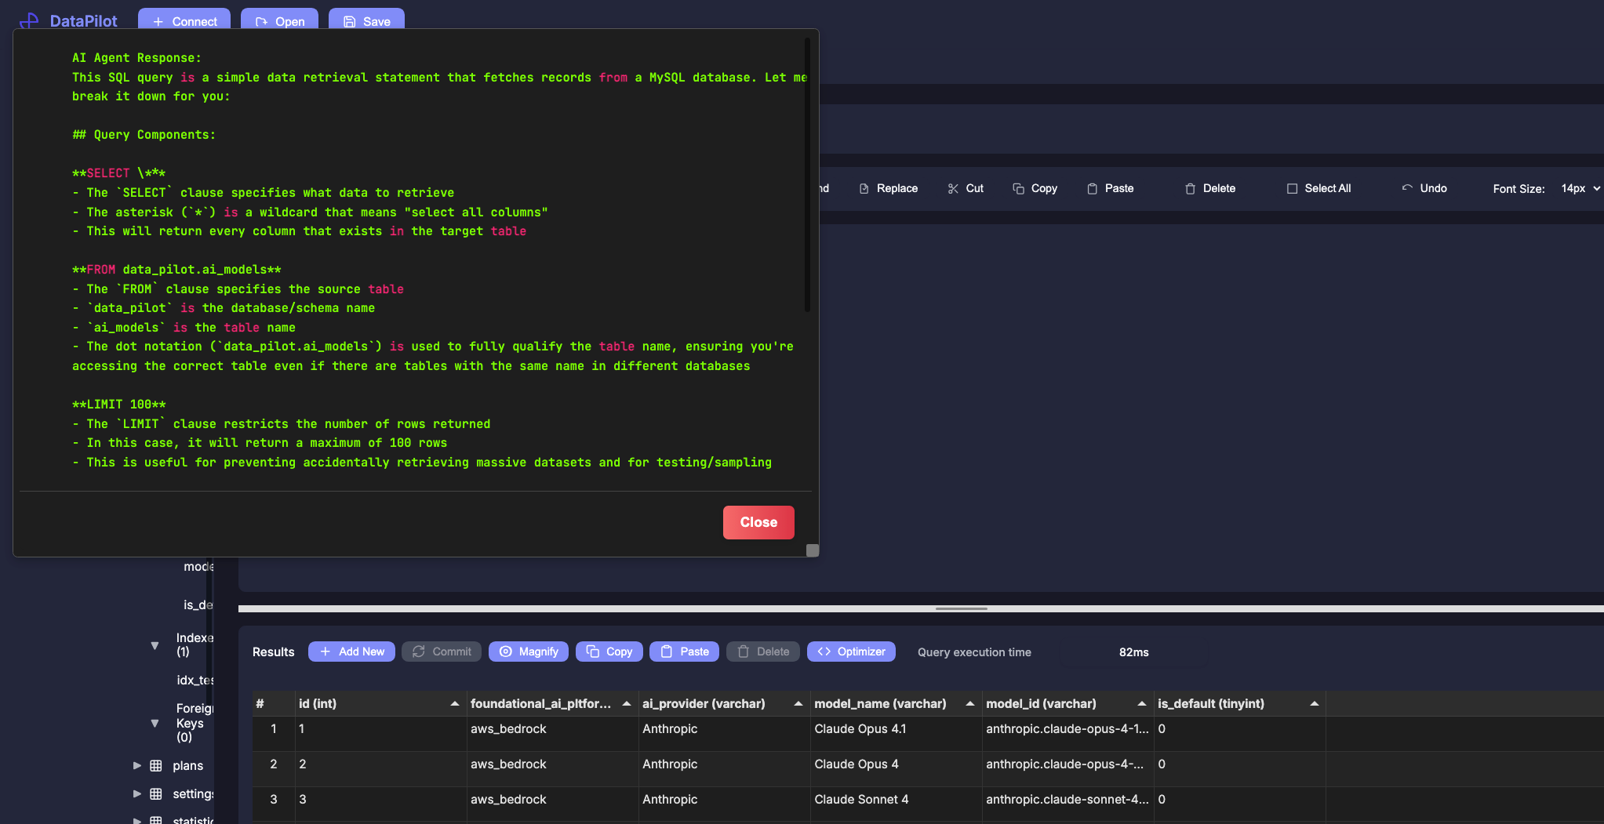Click the is_de column tree item
1604x824 pixels.
coord(198,605)
